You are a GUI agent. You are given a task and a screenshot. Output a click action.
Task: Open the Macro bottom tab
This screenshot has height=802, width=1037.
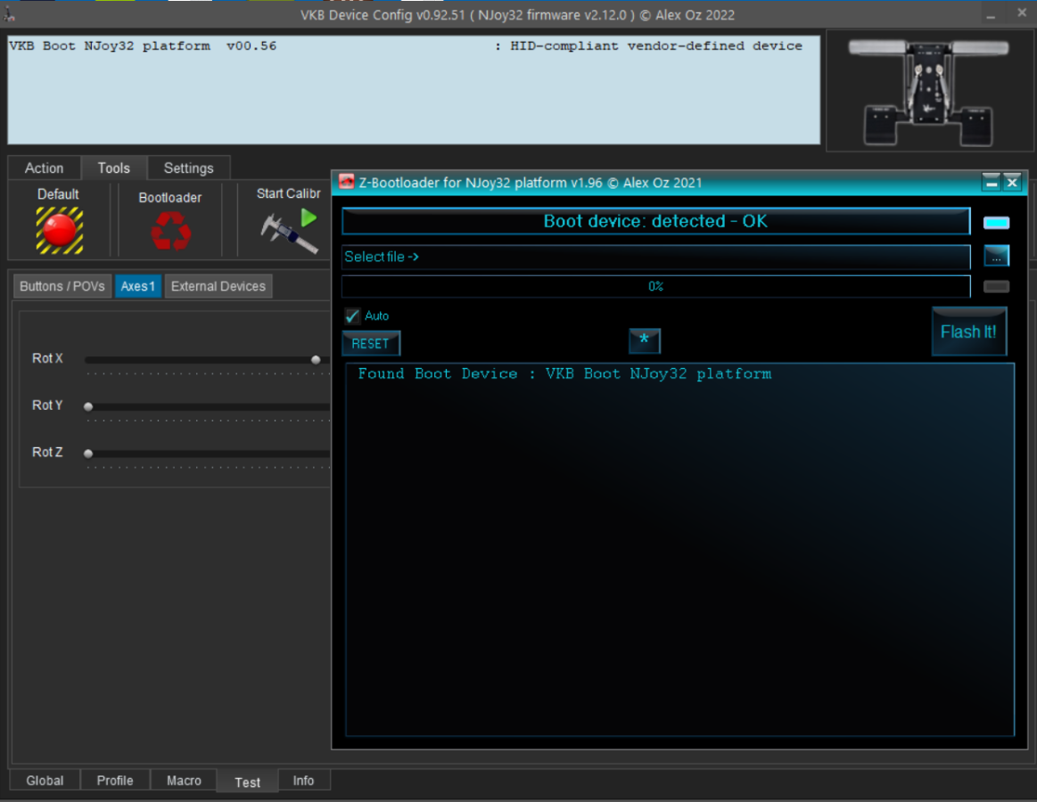184,781
